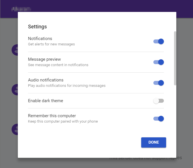Disable the Message preview switch

point(158,62)
